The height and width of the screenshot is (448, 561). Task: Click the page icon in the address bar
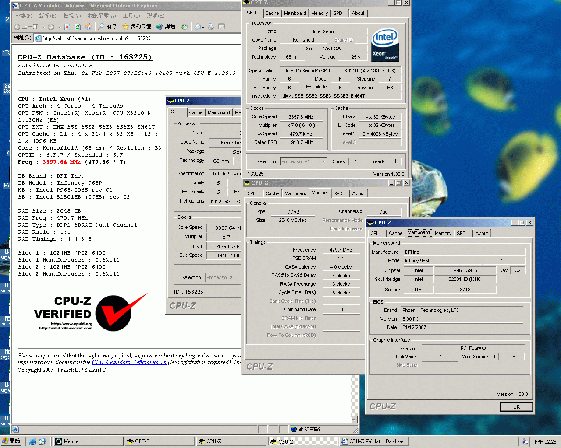pos(38,38)
